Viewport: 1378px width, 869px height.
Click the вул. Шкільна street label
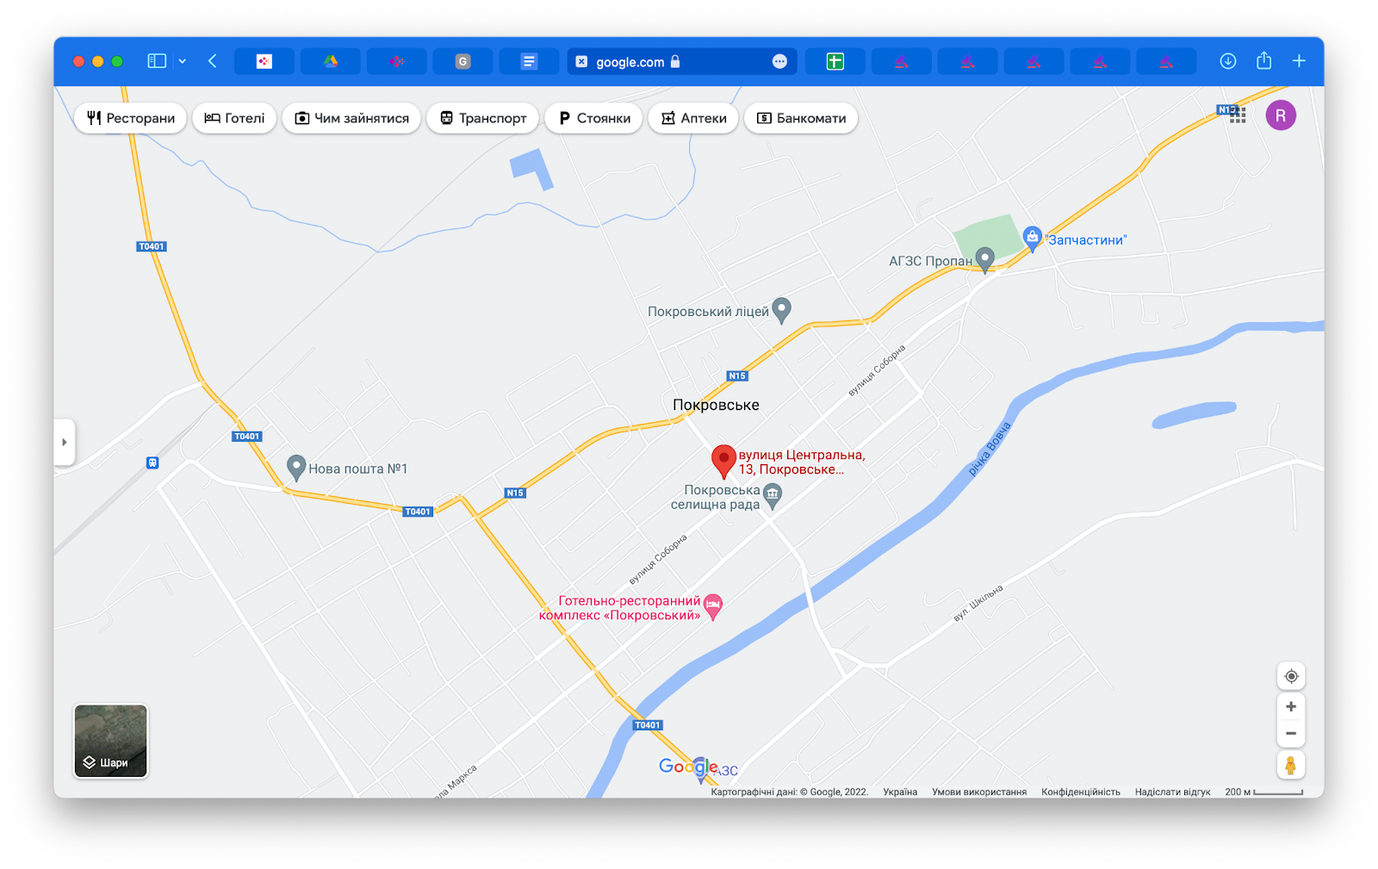(978, 603)
